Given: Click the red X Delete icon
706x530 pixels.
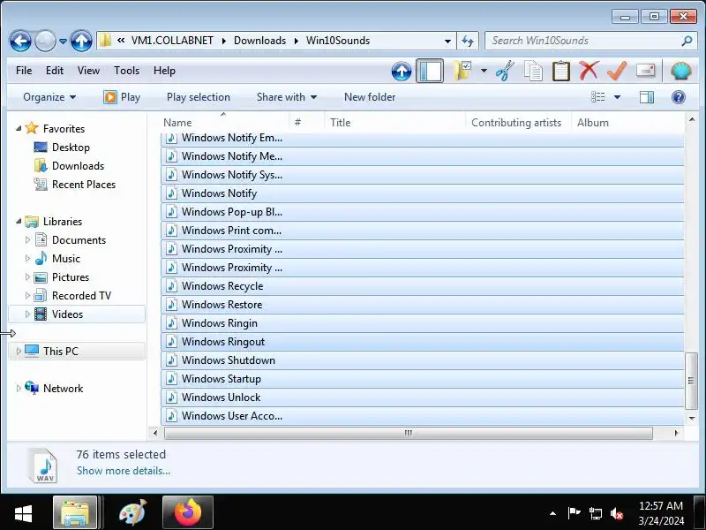Looking at the screenshot, I should point(589,71).
